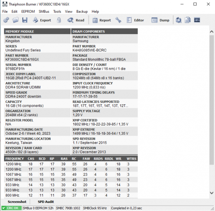This screenshot has width=215, height=211.
Task: Click the 800 MHz timing row
Action: [71, 195]
